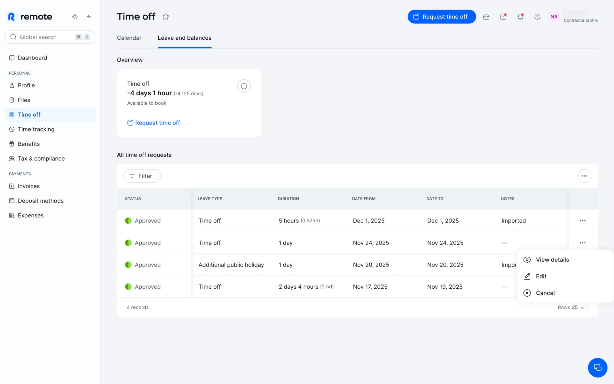Click the blue Request time off button
Image resolution: width=614 pixels, height=384 pixels.
pos(441,17)
